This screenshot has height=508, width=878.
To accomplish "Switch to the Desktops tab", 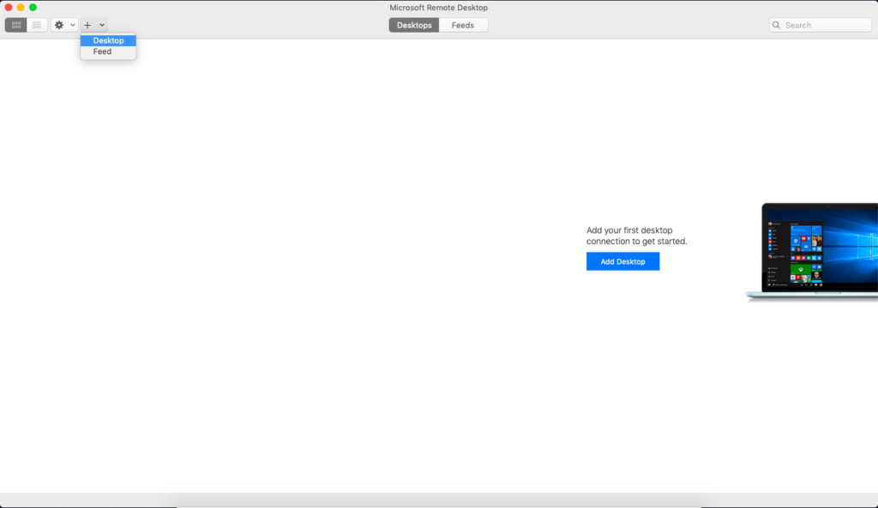I will click(x=414, y=25).
